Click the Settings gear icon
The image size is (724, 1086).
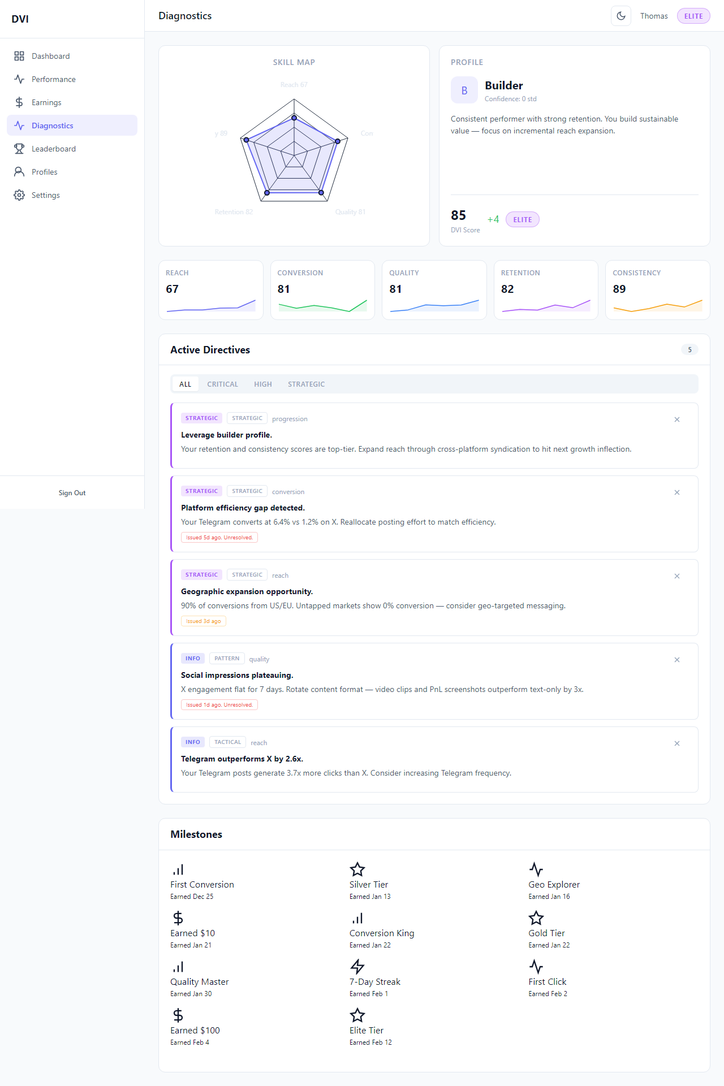pos(19,195)
